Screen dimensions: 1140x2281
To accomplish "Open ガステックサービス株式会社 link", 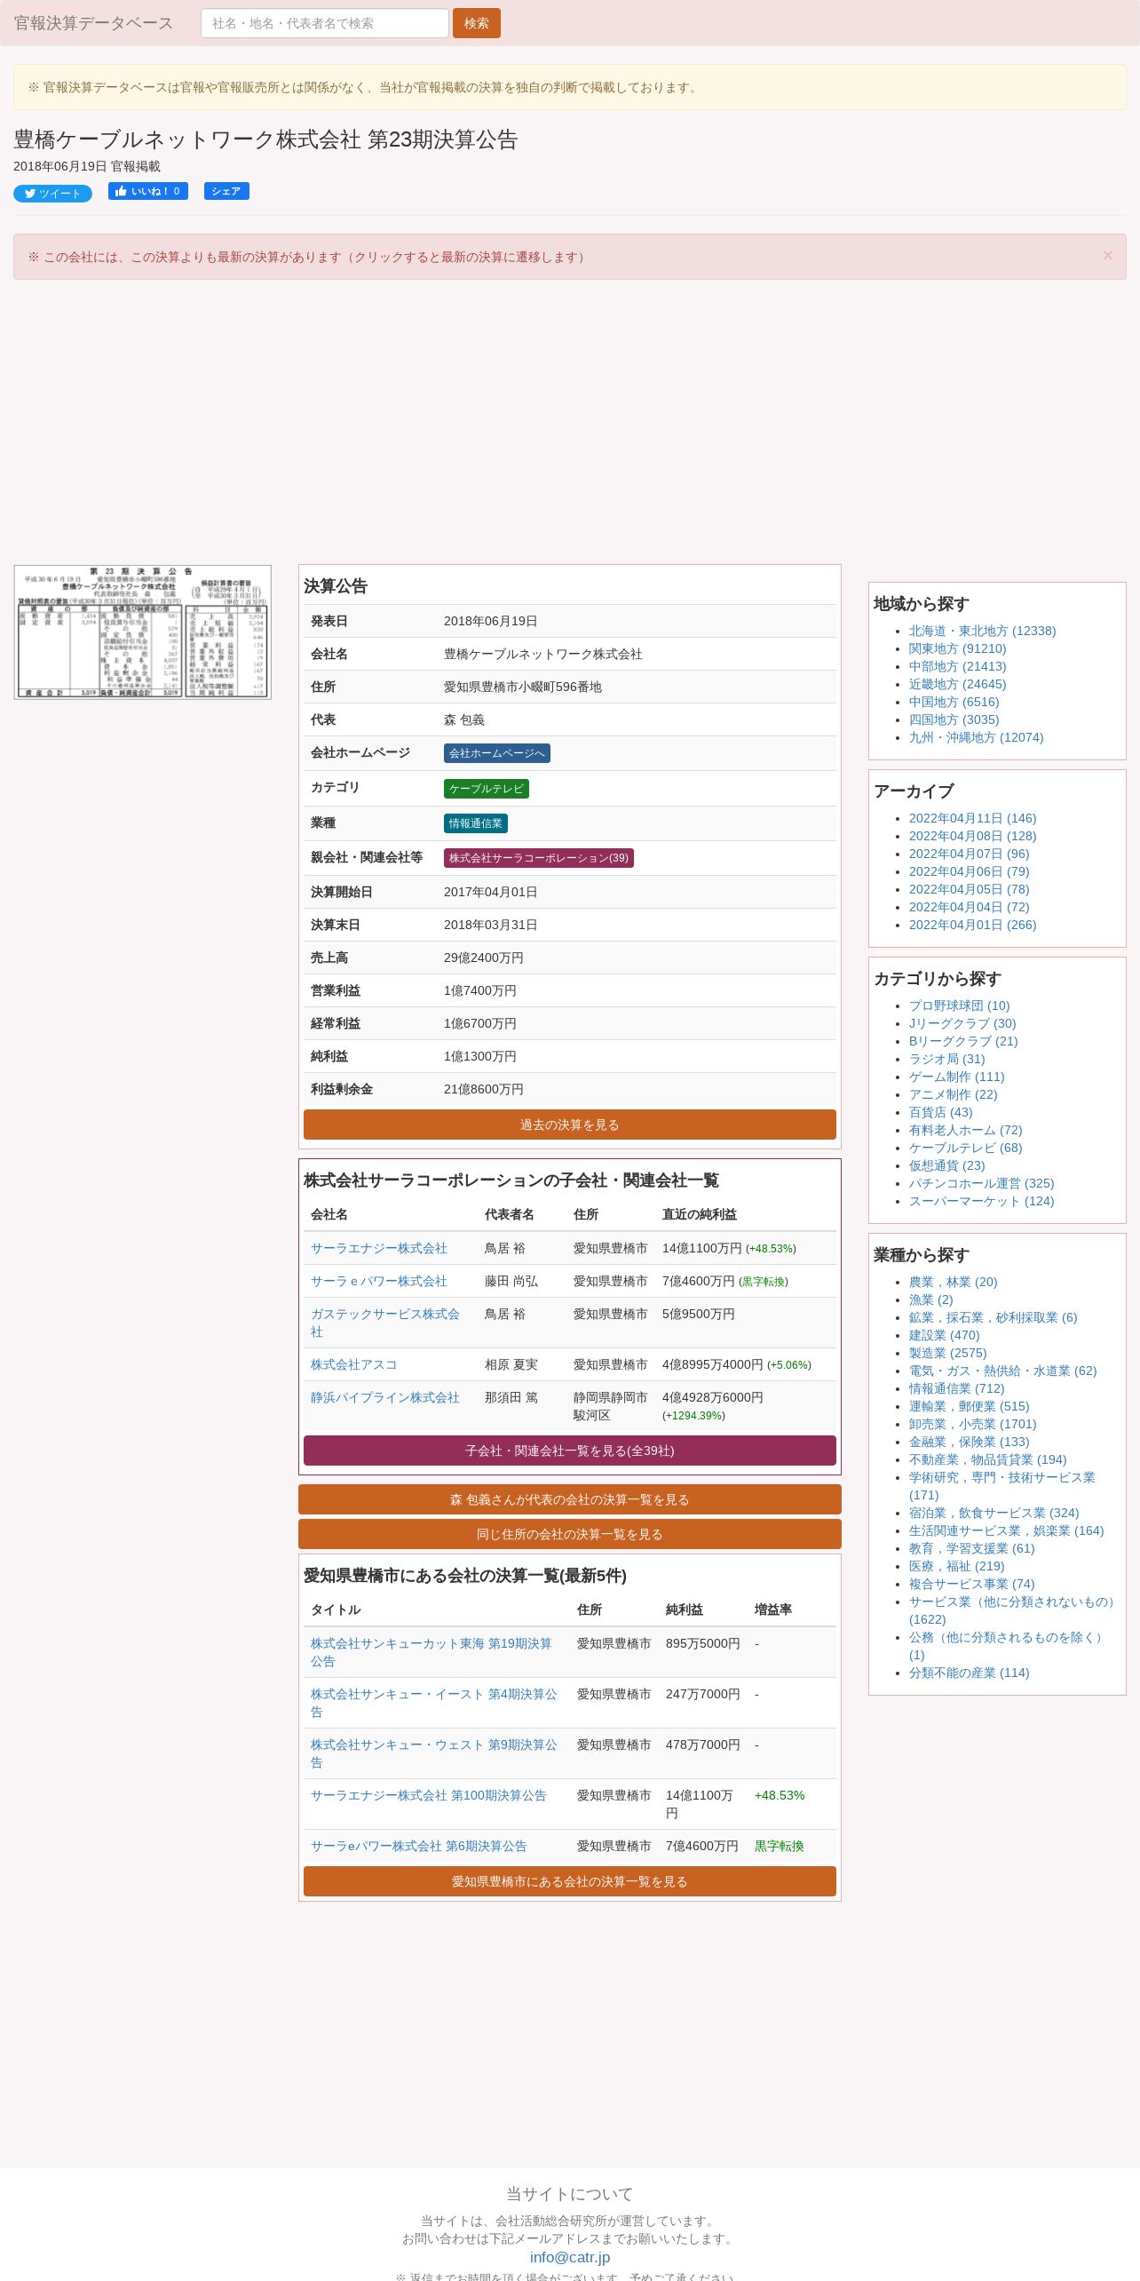I will (x=385, y=1323).
